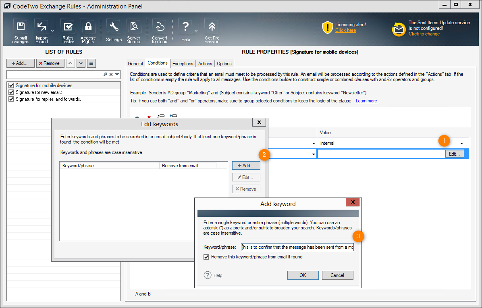Move the selected rule down with the arrow
Screen dimensions: 482x308
pos(81,63)
